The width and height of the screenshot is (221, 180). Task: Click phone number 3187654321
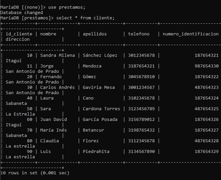(x=141, y=66)
